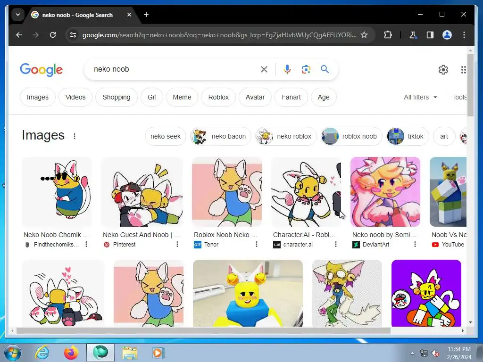Start voice search with microphone icon

click(x=287, y=69)
